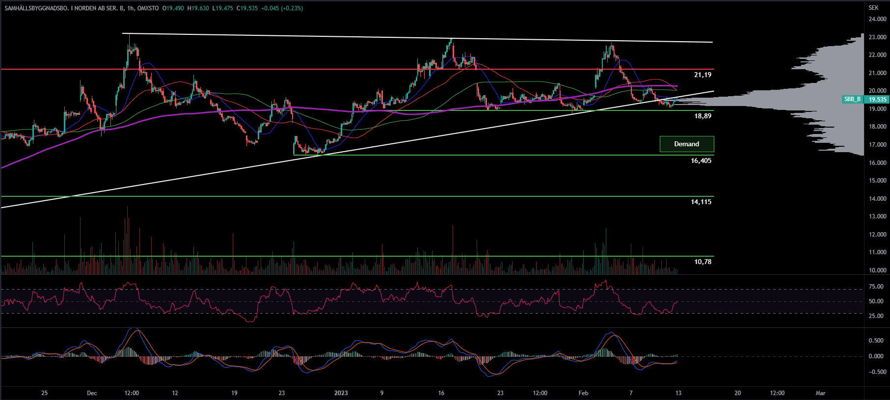Select the 18,89 support level label
The width and height of the screenshot is (890, 400).
coord(702,116)
